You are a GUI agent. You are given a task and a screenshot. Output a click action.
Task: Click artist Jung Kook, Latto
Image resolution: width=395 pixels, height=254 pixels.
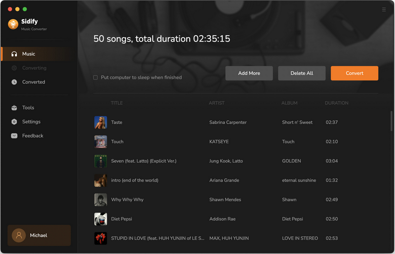[226, 161]
